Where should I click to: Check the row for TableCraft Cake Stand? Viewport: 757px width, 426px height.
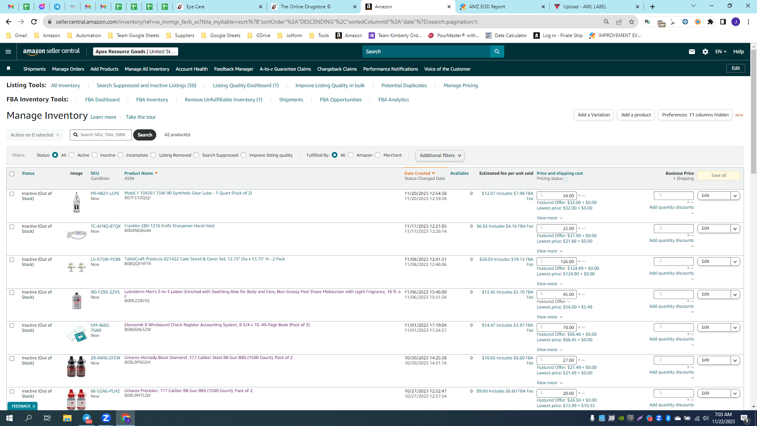tap(12, 260)
